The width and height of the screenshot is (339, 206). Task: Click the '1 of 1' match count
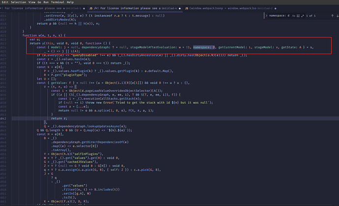(311, 16)
